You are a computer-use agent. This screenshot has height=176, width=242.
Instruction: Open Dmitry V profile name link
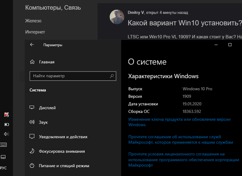(136, 12)
